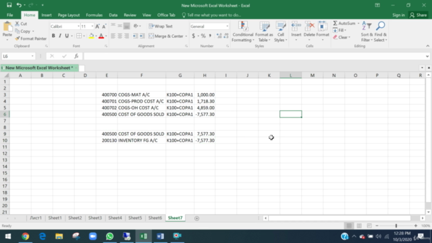The image size is (432, 243).
Task: Open the General number format dropdown
Action: pos(227,26)
